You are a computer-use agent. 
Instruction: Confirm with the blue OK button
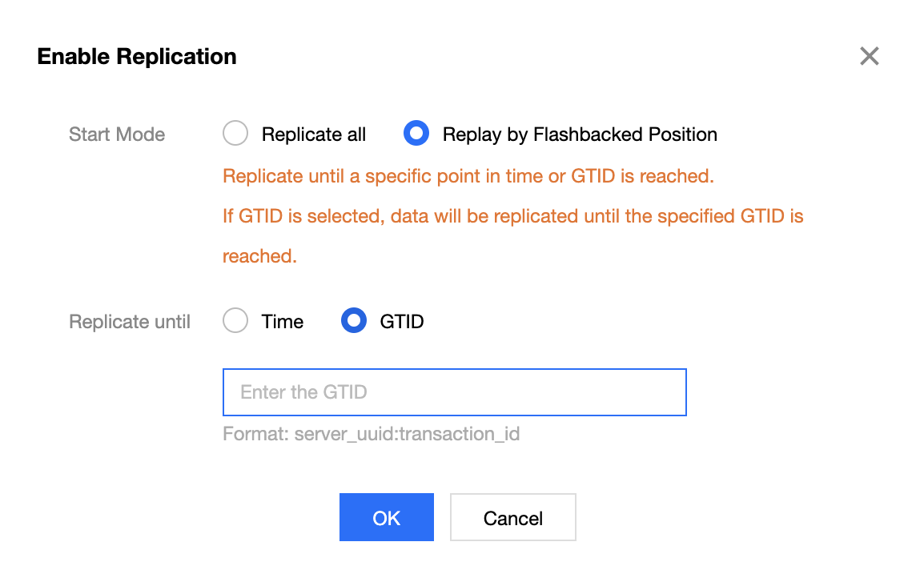pyautogui.click(x=387, y=517)
